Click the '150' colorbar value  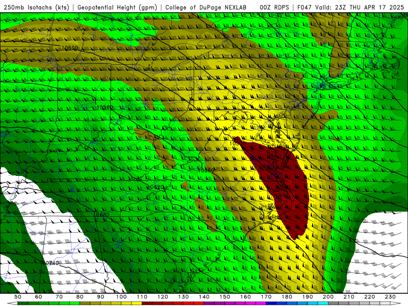point(225,297)
